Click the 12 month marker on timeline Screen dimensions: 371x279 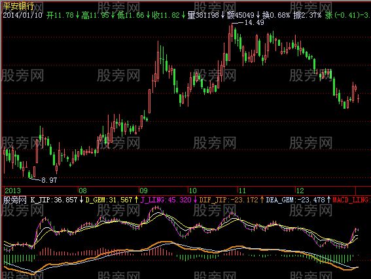pyautogui.click(x=300, y=191)
